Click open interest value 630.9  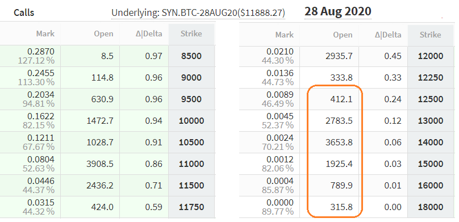102,99
